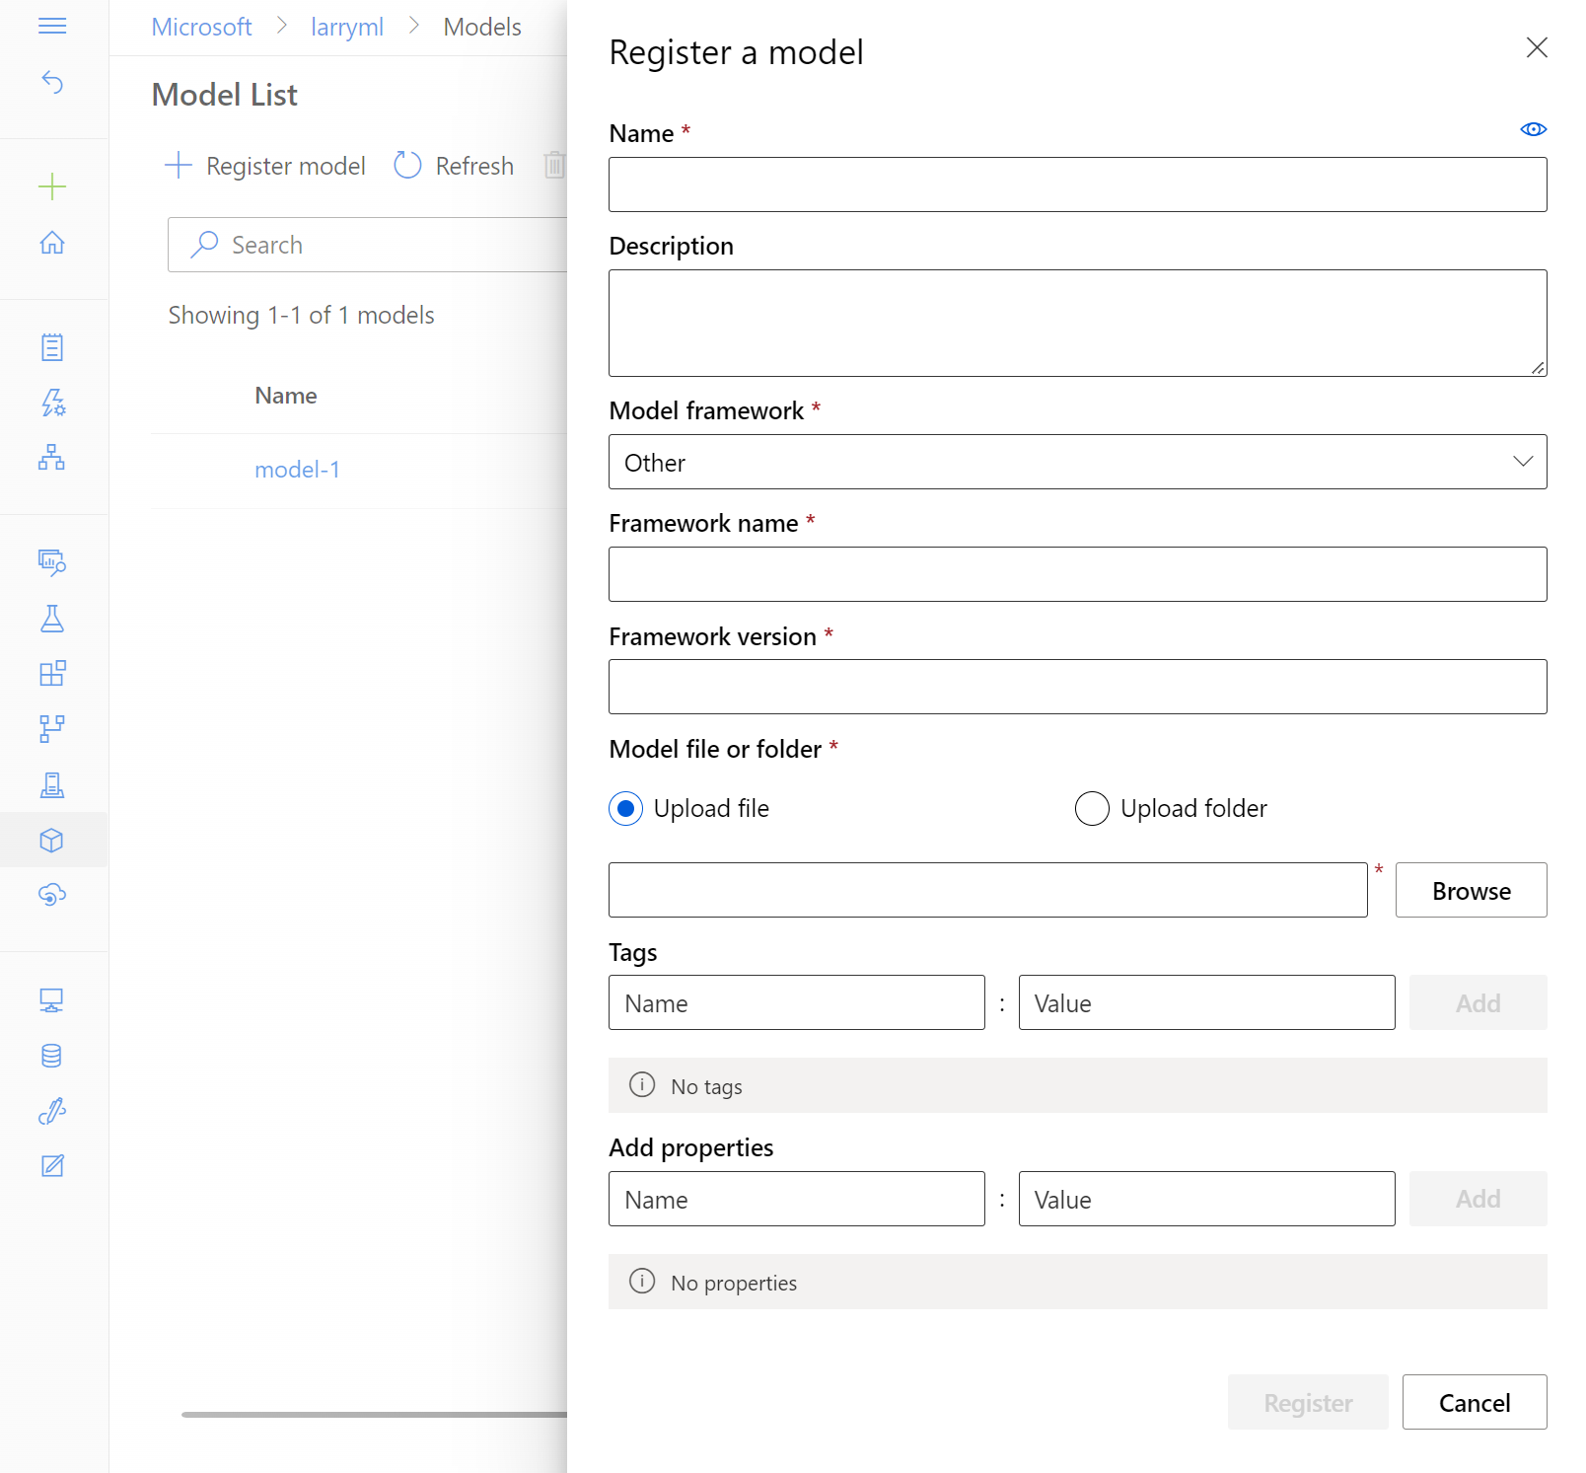
Task: Open Datastores cylinder icon in sidebar
Action: 52,1056
